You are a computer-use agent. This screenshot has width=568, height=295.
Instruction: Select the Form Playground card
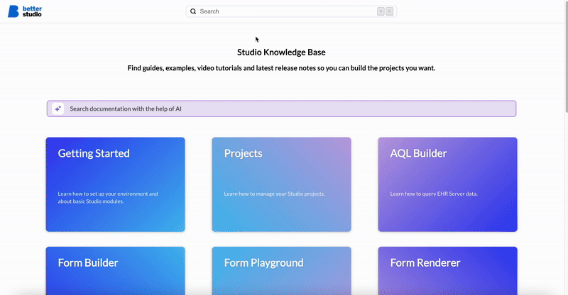[281, 269]
